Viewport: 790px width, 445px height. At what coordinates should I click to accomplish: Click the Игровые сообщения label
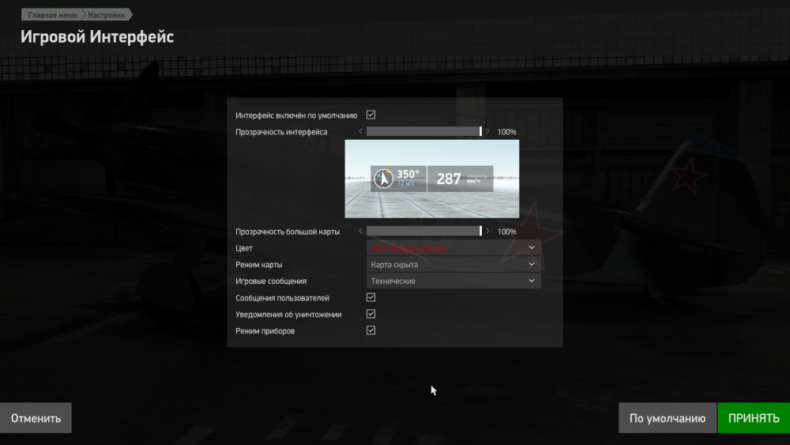coord(271,281)
